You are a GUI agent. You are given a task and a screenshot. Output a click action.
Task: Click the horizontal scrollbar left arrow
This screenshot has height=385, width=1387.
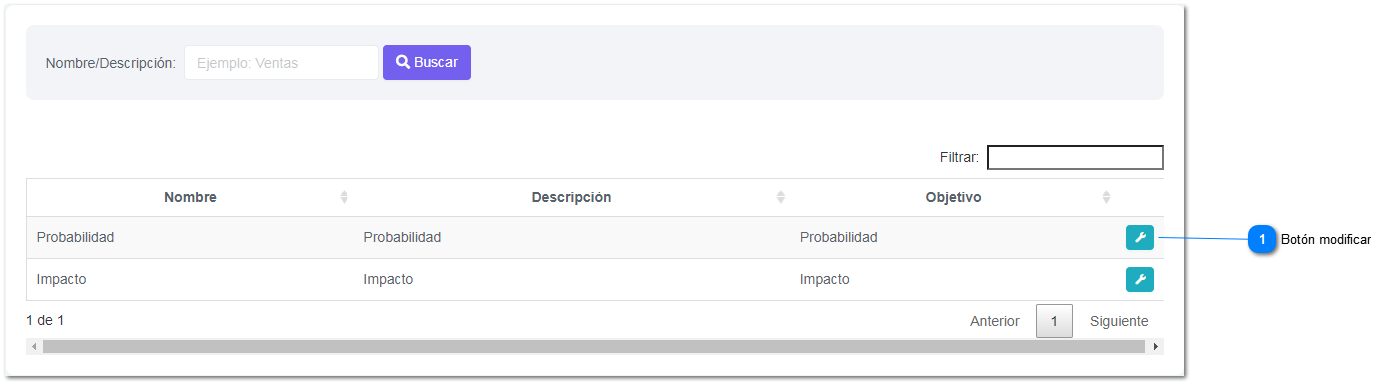click(34, 347)
